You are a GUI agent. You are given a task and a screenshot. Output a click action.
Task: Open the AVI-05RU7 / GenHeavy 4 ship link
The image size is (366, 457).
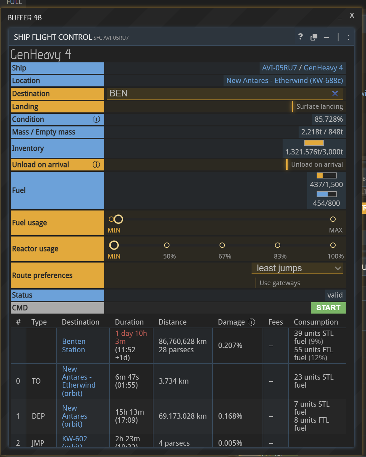pyautogui.click(x=302, y=68)
